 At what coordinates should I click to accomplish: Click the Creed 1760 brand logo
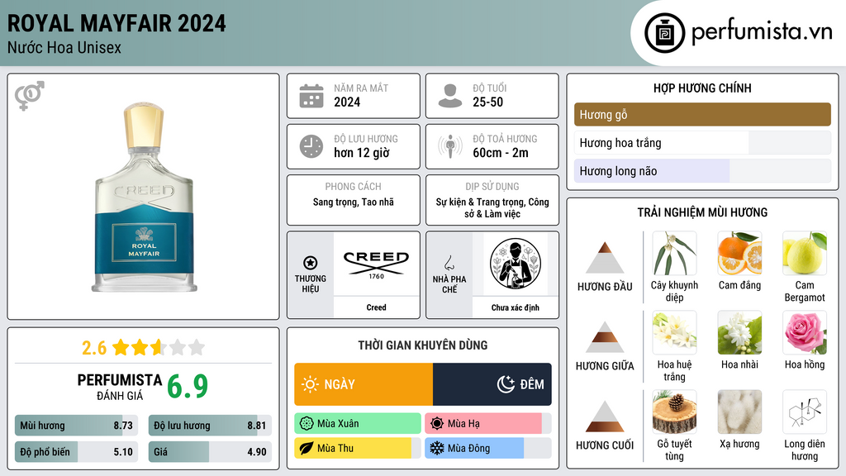tap(377, 264)
